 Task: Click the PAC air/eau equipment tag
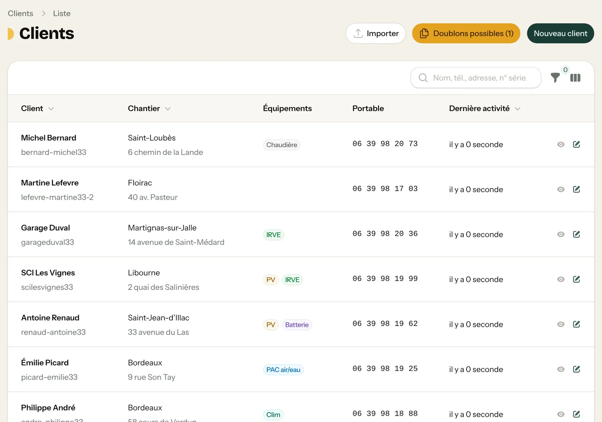click(283, 370)
